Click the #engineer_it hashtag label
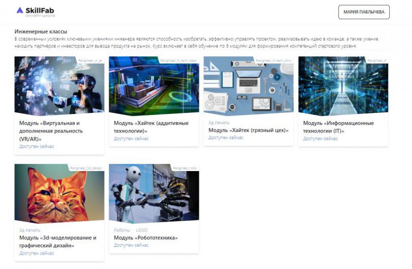This screenshot has height=269, width=412. 376,61
